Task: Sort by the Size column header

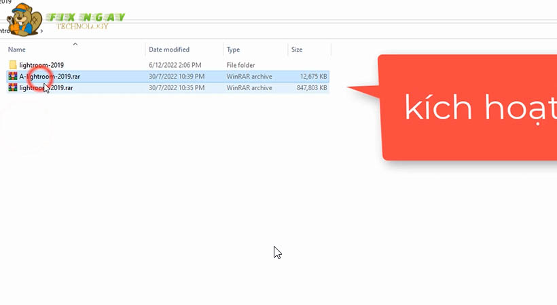Action: click(x=297, y=50)
